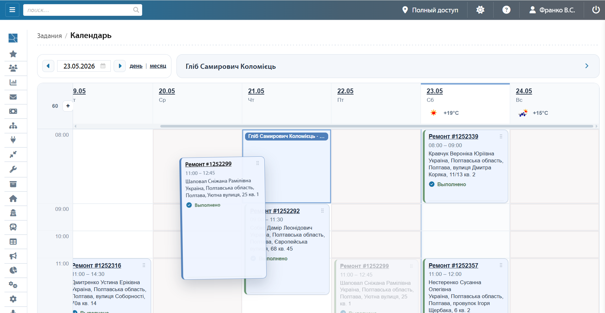This screenshot has width=605, height=313.
Task: Expand the Гліб Самирович Коломієць employee selector
Action: [388, 66]
